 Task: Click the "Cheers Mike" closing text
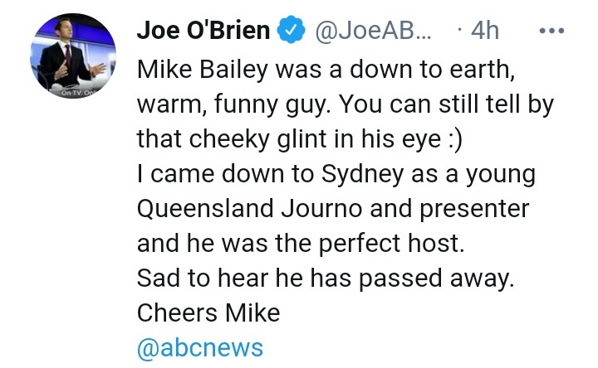(x=208, y=314)
